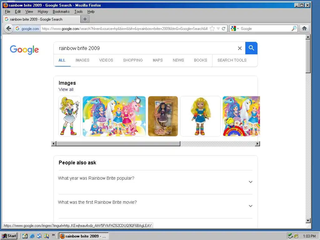
Task: Open the Firefox home page icon
Action: coord(304,28)
